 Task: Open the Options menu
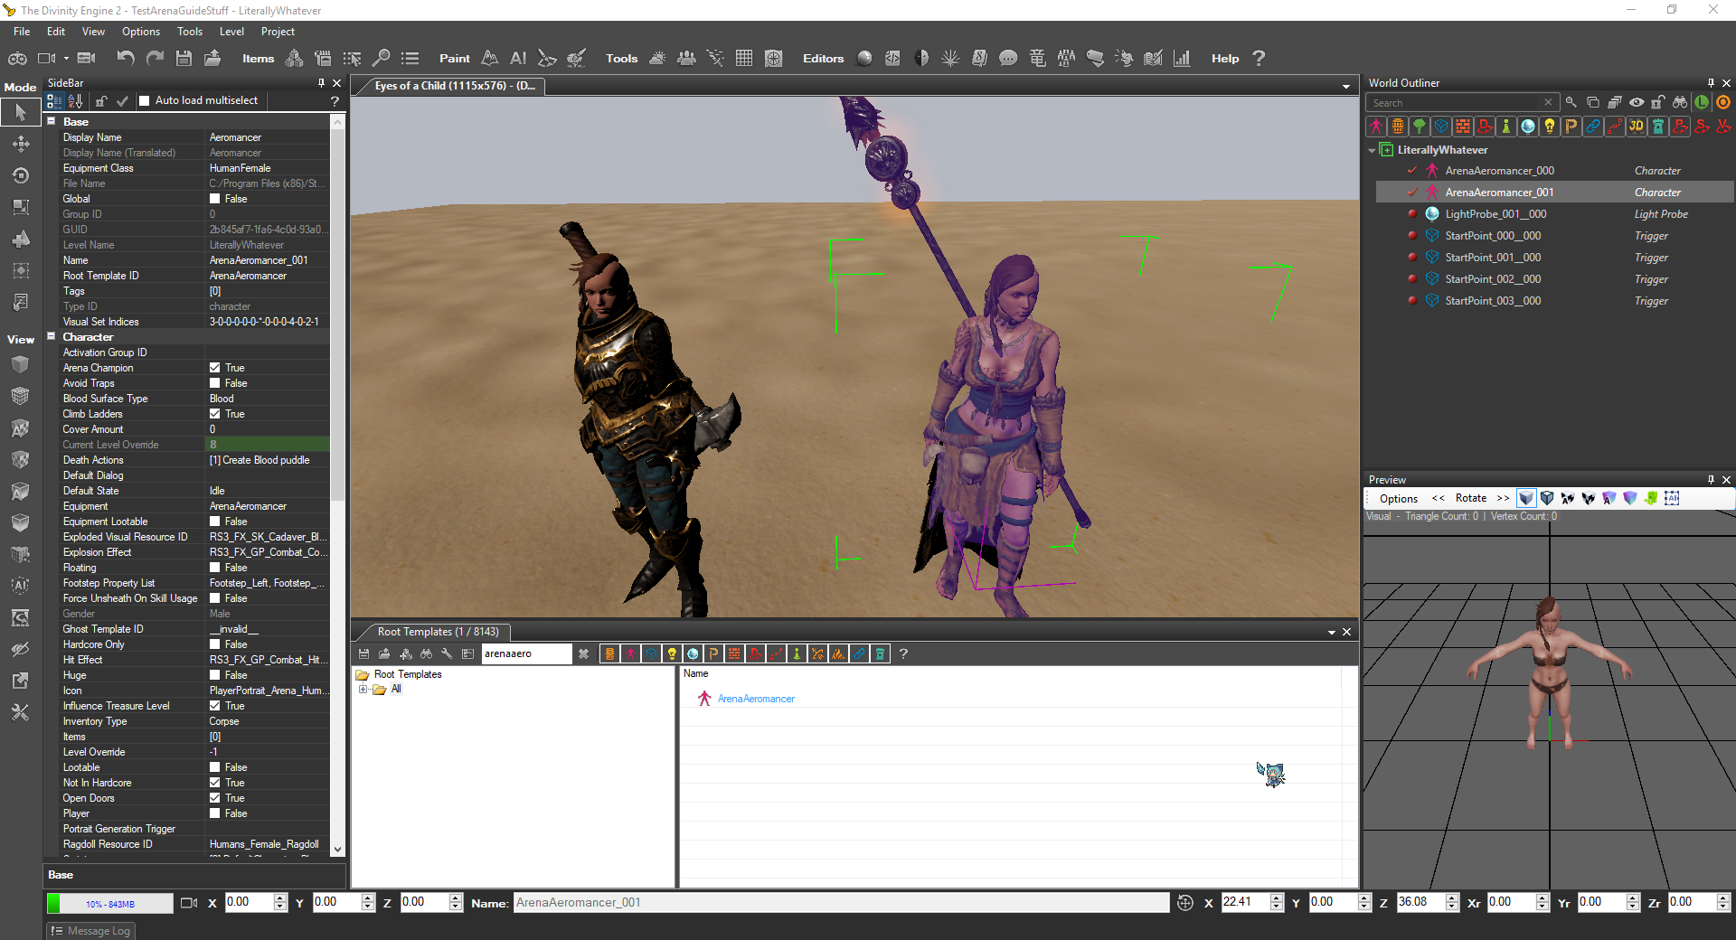(x=141, y=32)
